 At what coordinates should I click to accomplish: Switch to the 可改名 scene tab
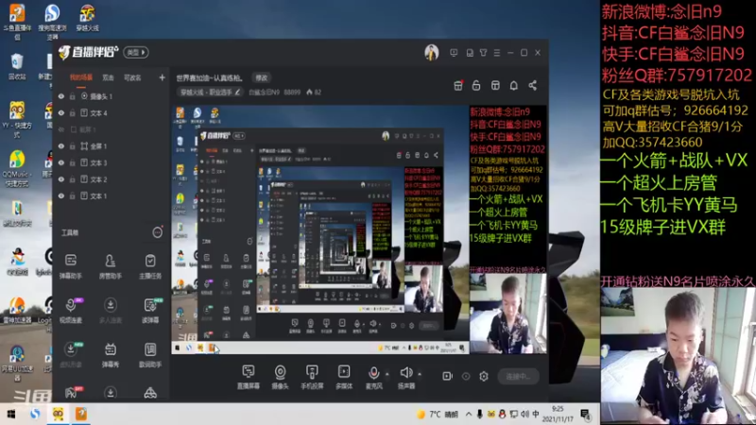click(132, 77)
